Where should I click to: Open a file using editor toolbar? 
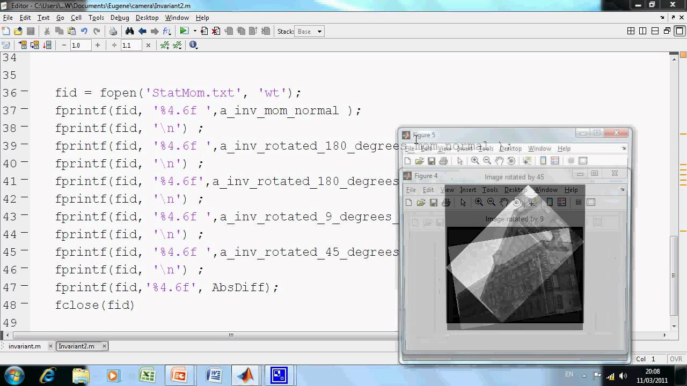(x=18, y=31)
